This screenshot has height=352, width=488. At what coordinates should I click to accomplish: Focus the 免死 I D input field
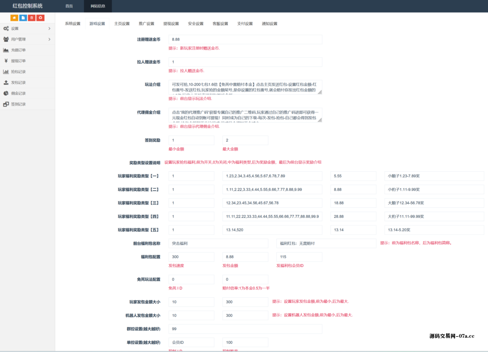(192, 279)
